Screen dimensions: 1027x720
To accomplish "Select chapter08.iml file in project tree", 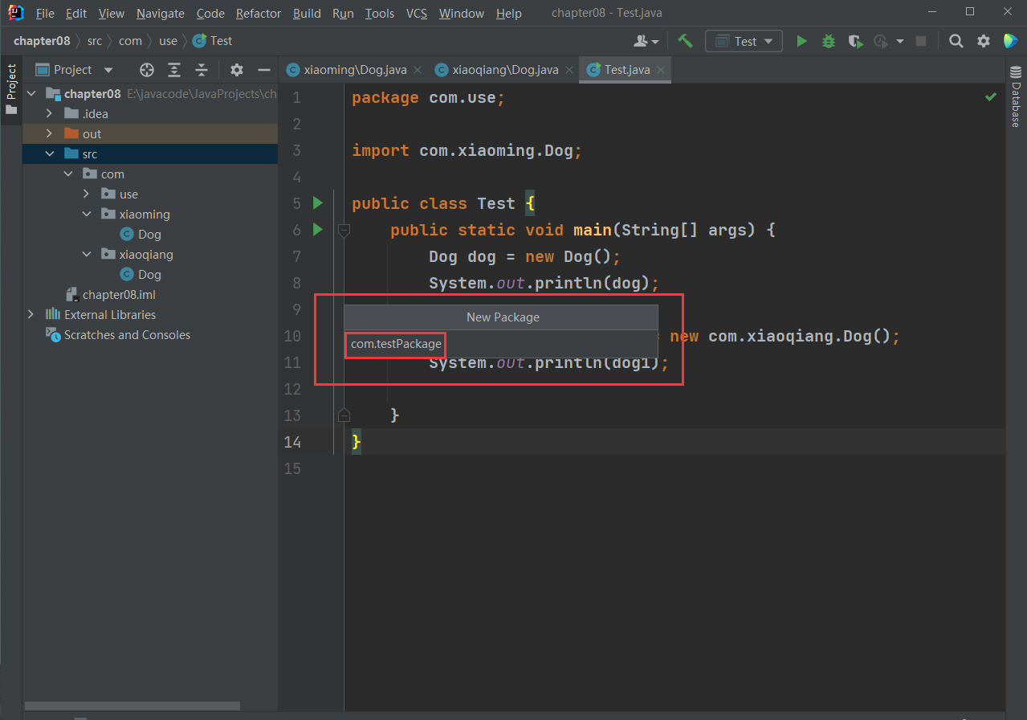I will click(119, 295).
